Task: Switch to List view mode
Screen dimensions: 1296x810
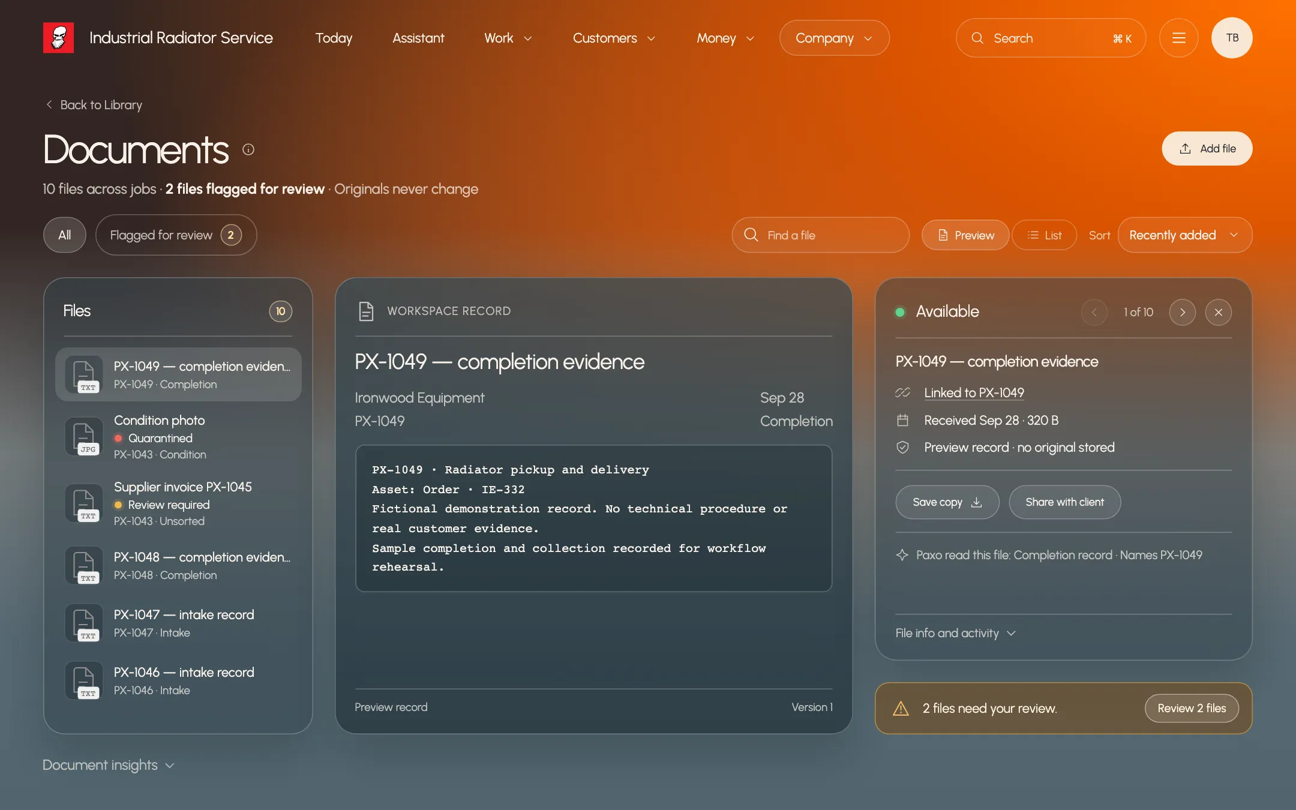Action: click(x=1044, y=235)
